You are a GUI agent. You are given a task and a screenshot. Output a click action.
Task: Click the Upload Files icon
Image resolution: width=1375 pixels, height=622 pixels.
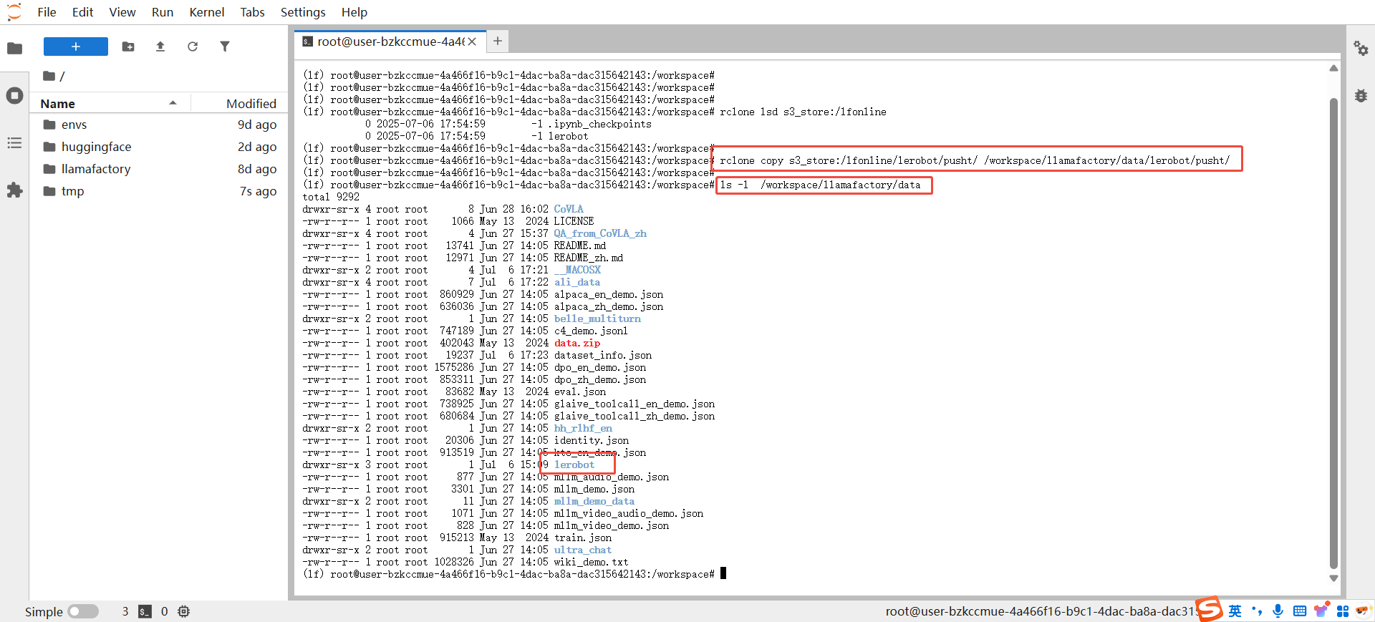pos(160,47)
